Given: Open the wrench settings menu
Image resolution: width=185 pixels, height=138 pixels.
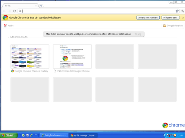Looking at the screenshot, I should tap(182, 11).
